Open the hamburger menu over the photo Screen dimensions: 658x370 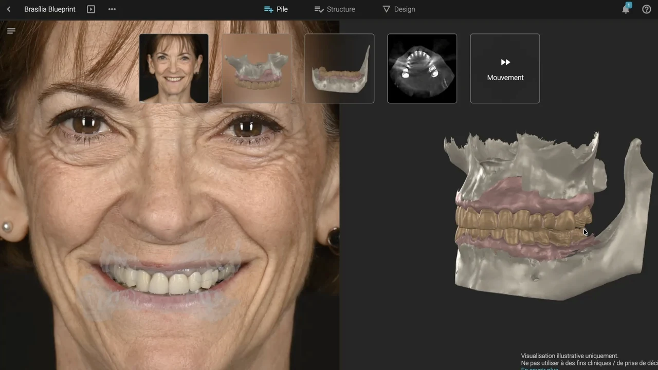point(11,31)
